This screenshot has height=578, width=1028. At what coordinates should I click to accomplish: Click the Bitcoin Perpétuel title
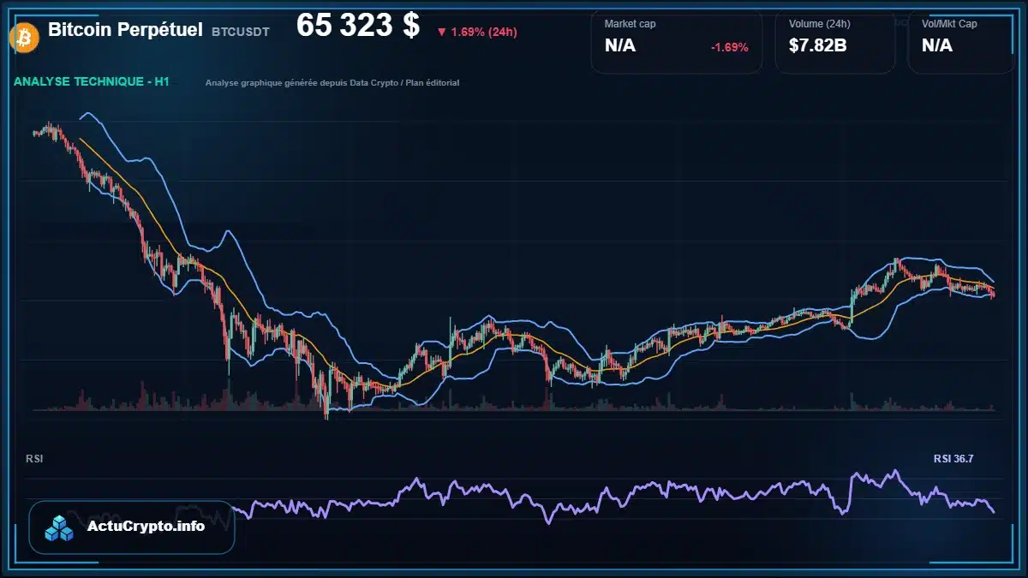[125, 30]
